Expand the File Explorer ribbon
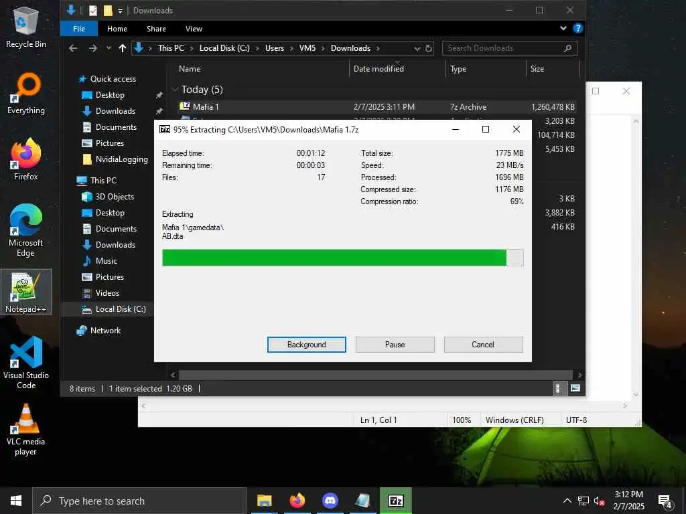Image resolution: width=686 pixels, height=514 pixels. pos(563,28)
